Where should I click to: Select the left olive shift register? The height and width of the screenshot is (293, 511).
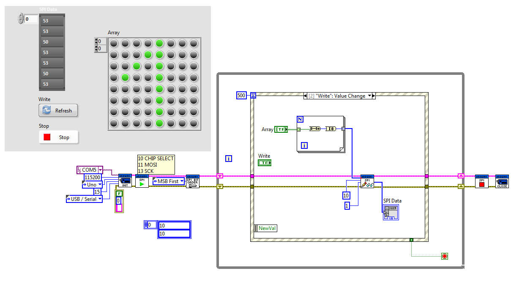pyautogui.click(x=220, y=186)
